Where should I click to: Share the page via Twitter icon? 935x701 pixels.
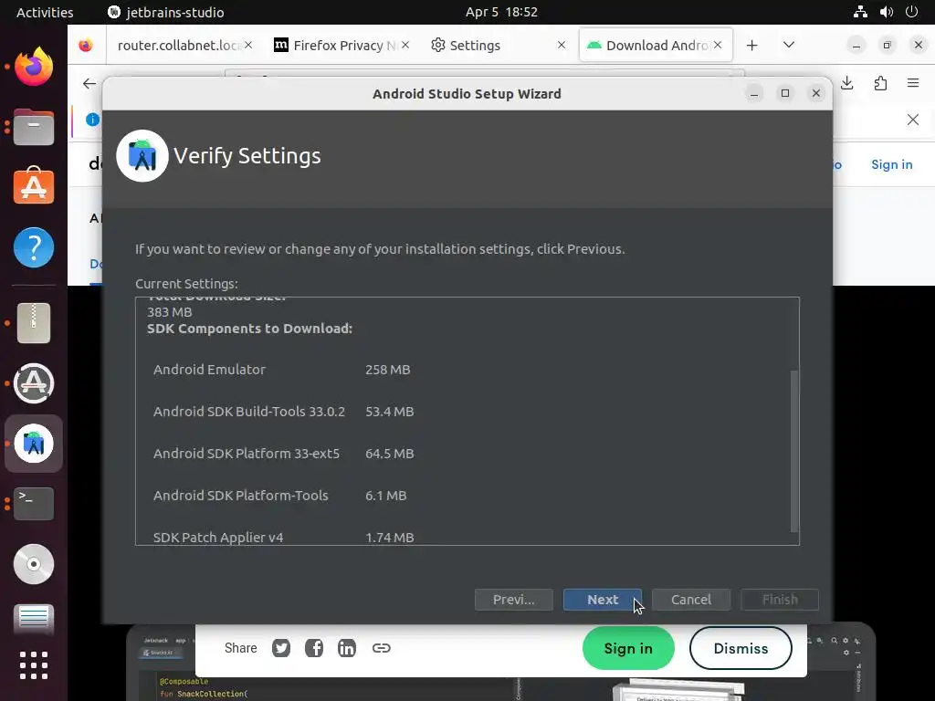point(281,648)
